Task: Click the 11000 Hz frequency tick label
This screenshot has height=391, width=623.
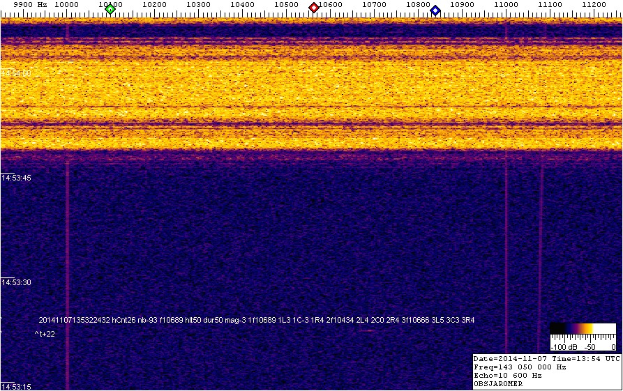Action: tap(506, 5)
